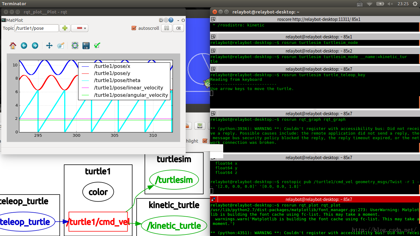Open the 23:25 clock menu
420x236 pixels.
pyautogui.click(x=403, y=4)
